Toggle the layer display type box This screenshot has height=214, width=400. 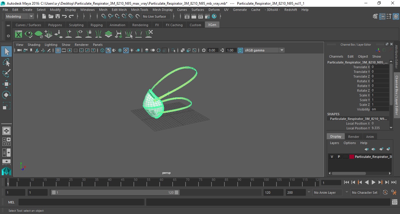[x=345, y=157]
